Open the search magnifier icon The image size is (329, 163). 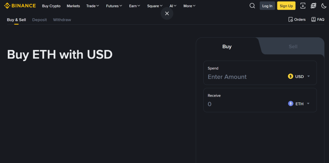coord(252,6)
